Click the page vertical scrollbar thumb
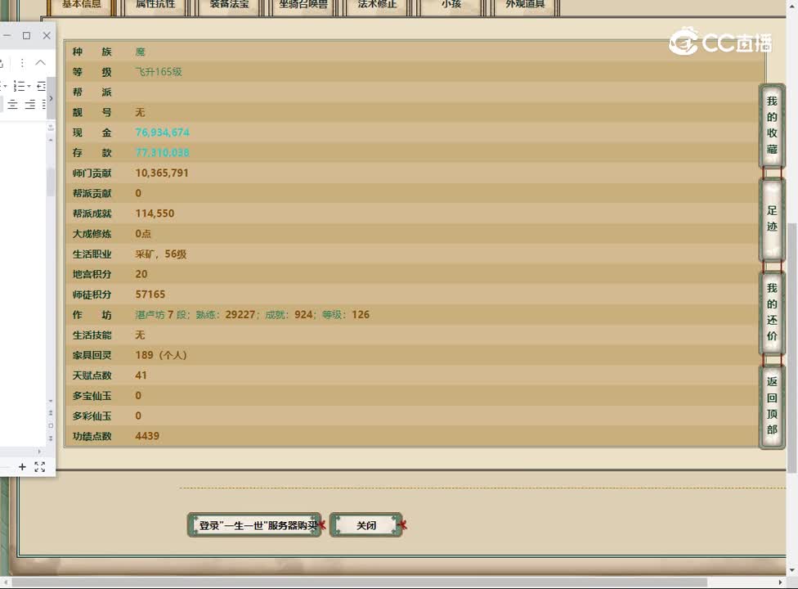 pyautogui.click(x=791, y=348)
